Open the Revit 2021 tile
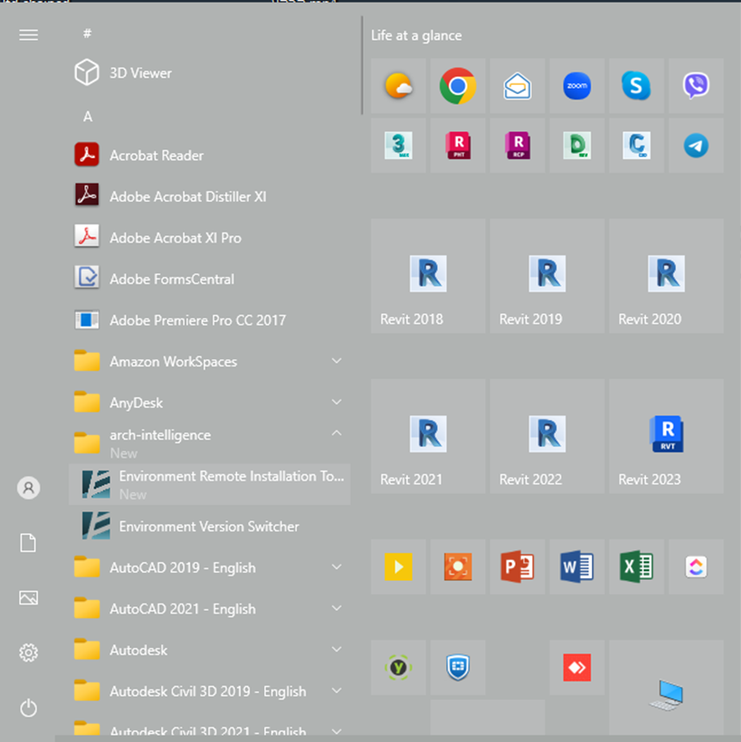Viewport: 741px width, 742px height. [428, 436]
